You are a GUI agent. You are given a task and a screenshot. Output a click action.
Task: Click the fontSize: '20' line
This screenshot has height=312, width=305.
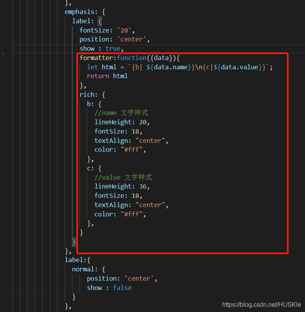coord(107,31)
